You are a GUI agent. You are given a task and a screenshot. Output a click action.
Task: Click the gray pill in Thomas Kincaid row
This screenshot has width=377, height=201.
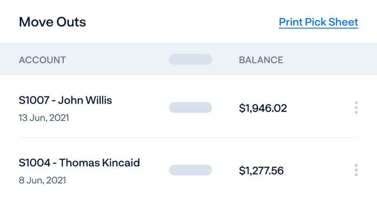(x=190, y=170)
